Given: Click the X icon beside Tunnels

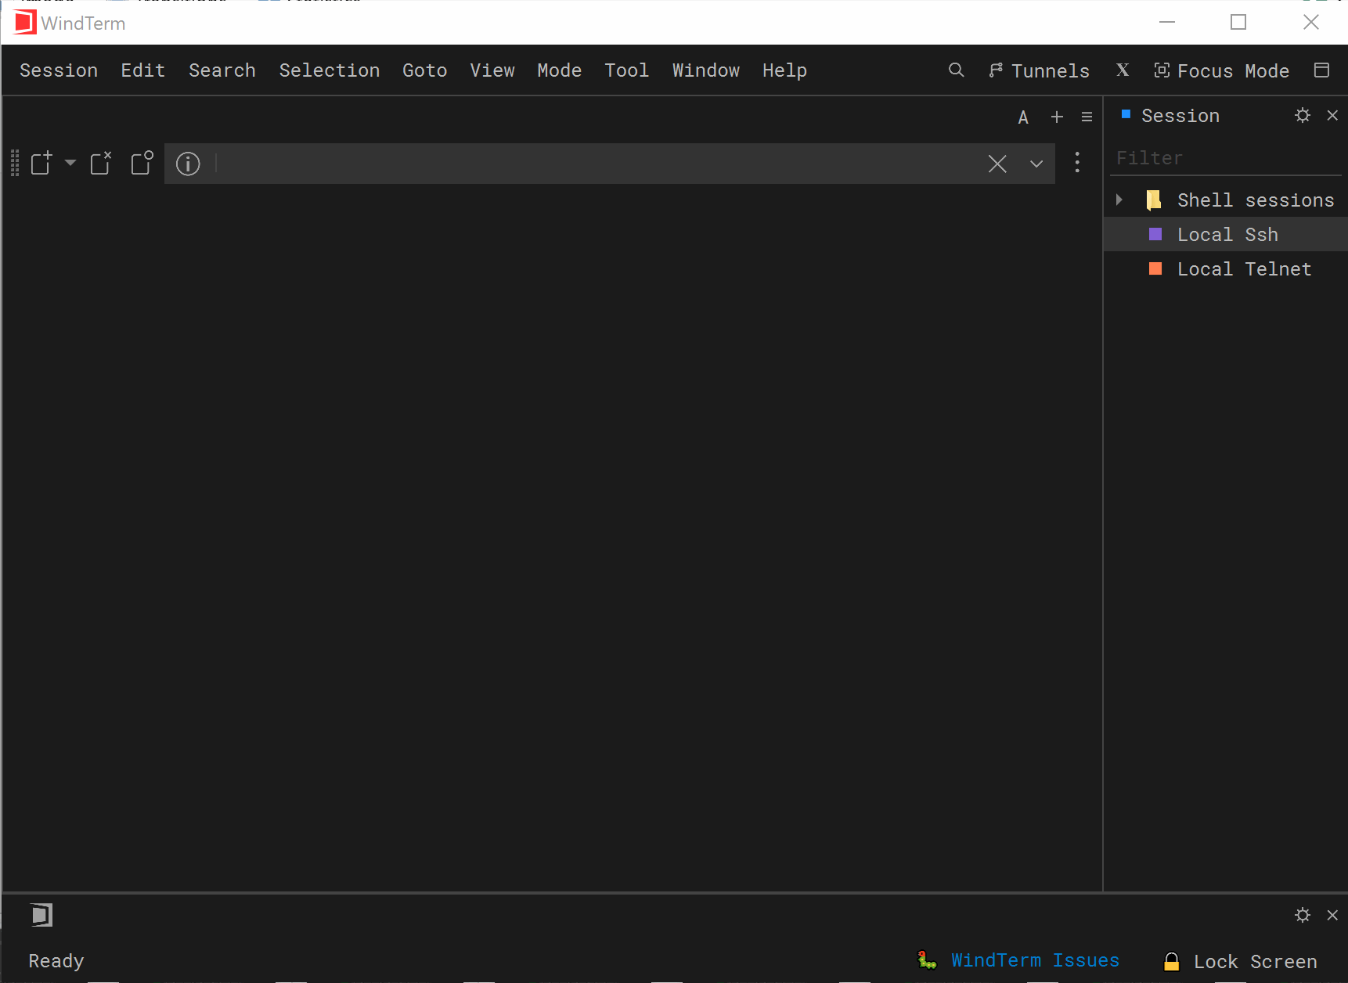Looking at the screenshot, I should click(1123, 70).
